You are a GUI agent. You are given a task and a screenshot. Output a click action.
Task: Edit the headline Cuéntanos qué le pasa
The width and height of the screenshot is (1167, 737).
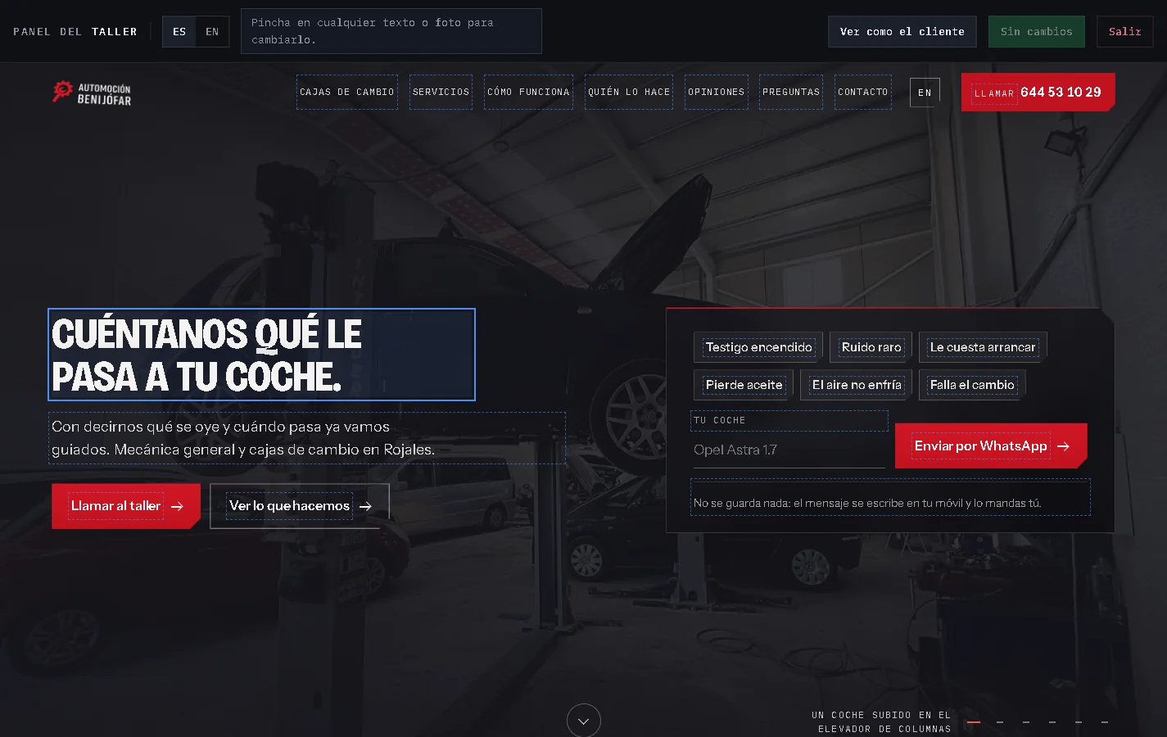(x=261, y=355)
